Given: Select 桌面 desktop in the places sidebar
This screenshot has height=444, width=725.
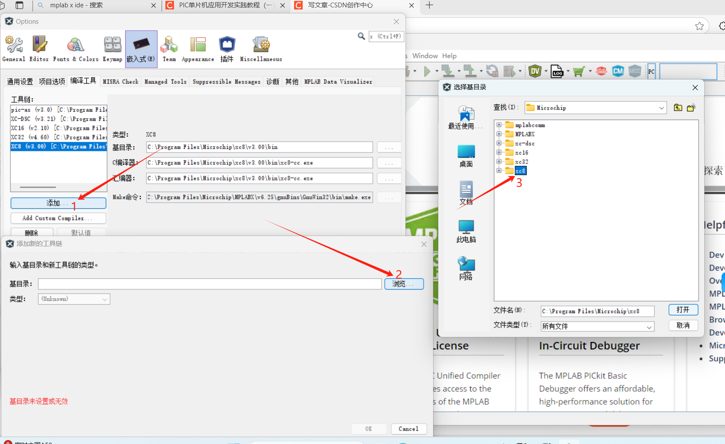Looking at the screenshot, I should [x=466, y=156].
